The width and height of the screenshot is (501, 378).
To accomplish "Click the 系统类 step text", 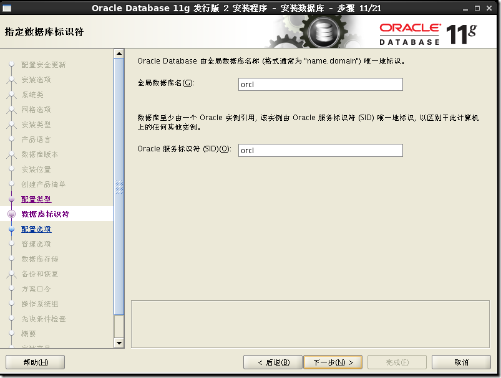I will [x=32, y=95].
